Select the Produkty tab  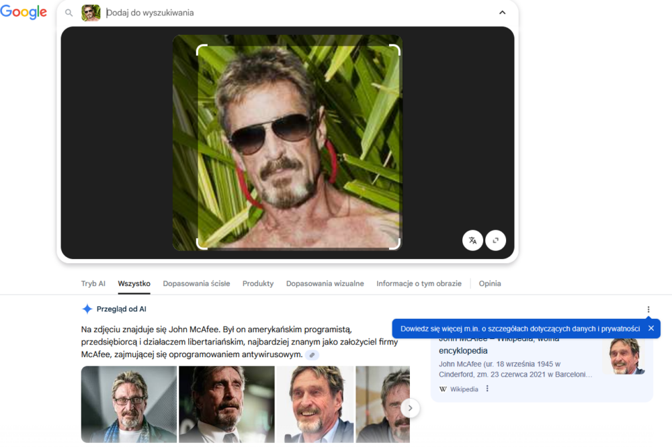258,284
